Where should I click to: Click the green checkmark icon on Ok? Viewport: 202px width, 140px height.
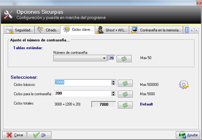(x=36, y=135)
